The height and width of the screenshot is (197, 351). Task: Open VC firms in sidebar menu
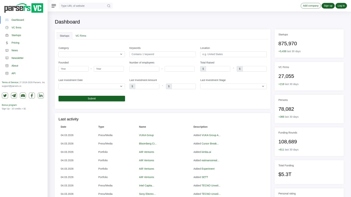(16, 28)
